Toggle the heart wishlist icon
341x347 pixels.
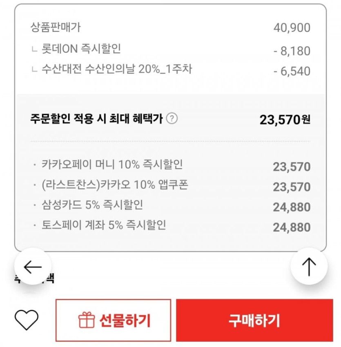coord(27,320)
